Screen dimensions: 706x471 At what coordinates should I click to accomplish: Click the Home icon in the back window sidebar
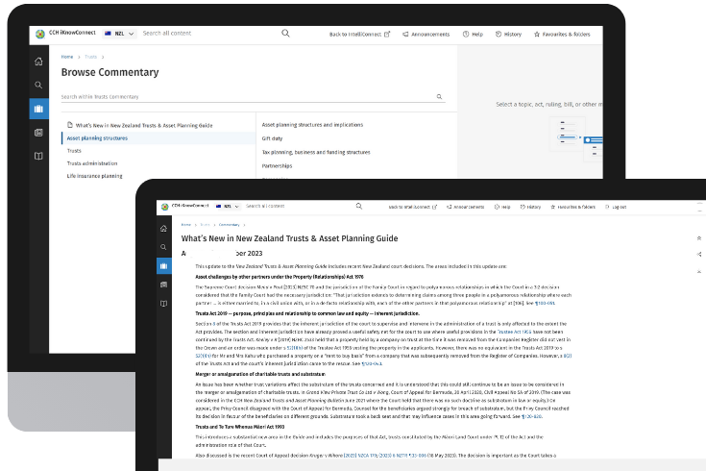[38, 62]
